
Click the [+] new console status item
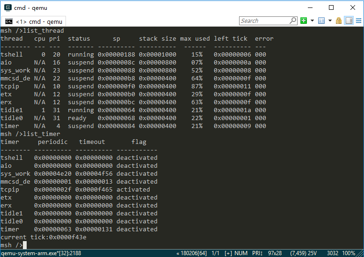(x=228, y=253)
